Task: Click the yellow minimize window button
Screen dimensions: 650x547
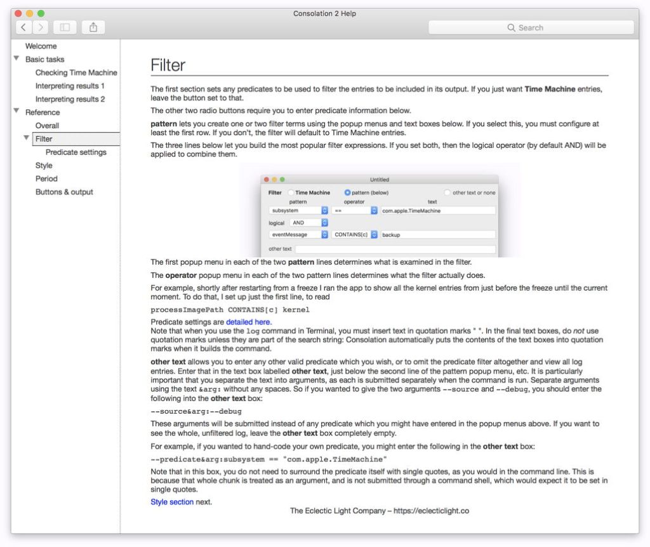Action: coord(29,13)
